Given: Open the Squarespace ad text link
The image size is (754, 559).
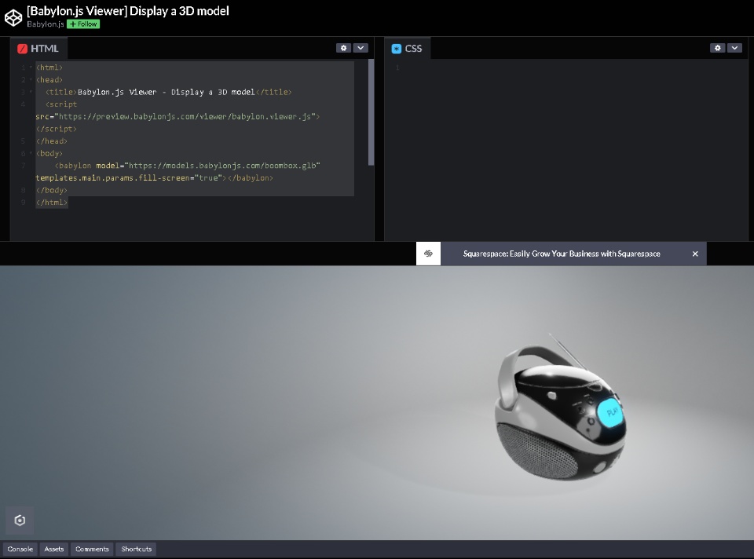Looking at the screenshot, I should pos(562,254).
